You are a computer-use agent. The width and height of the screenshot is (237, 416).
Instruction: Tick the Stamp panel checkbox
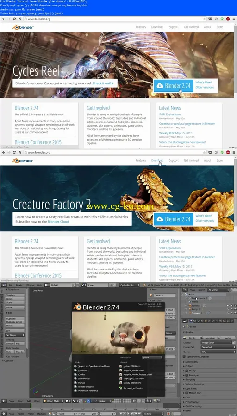tap(187, 371)
